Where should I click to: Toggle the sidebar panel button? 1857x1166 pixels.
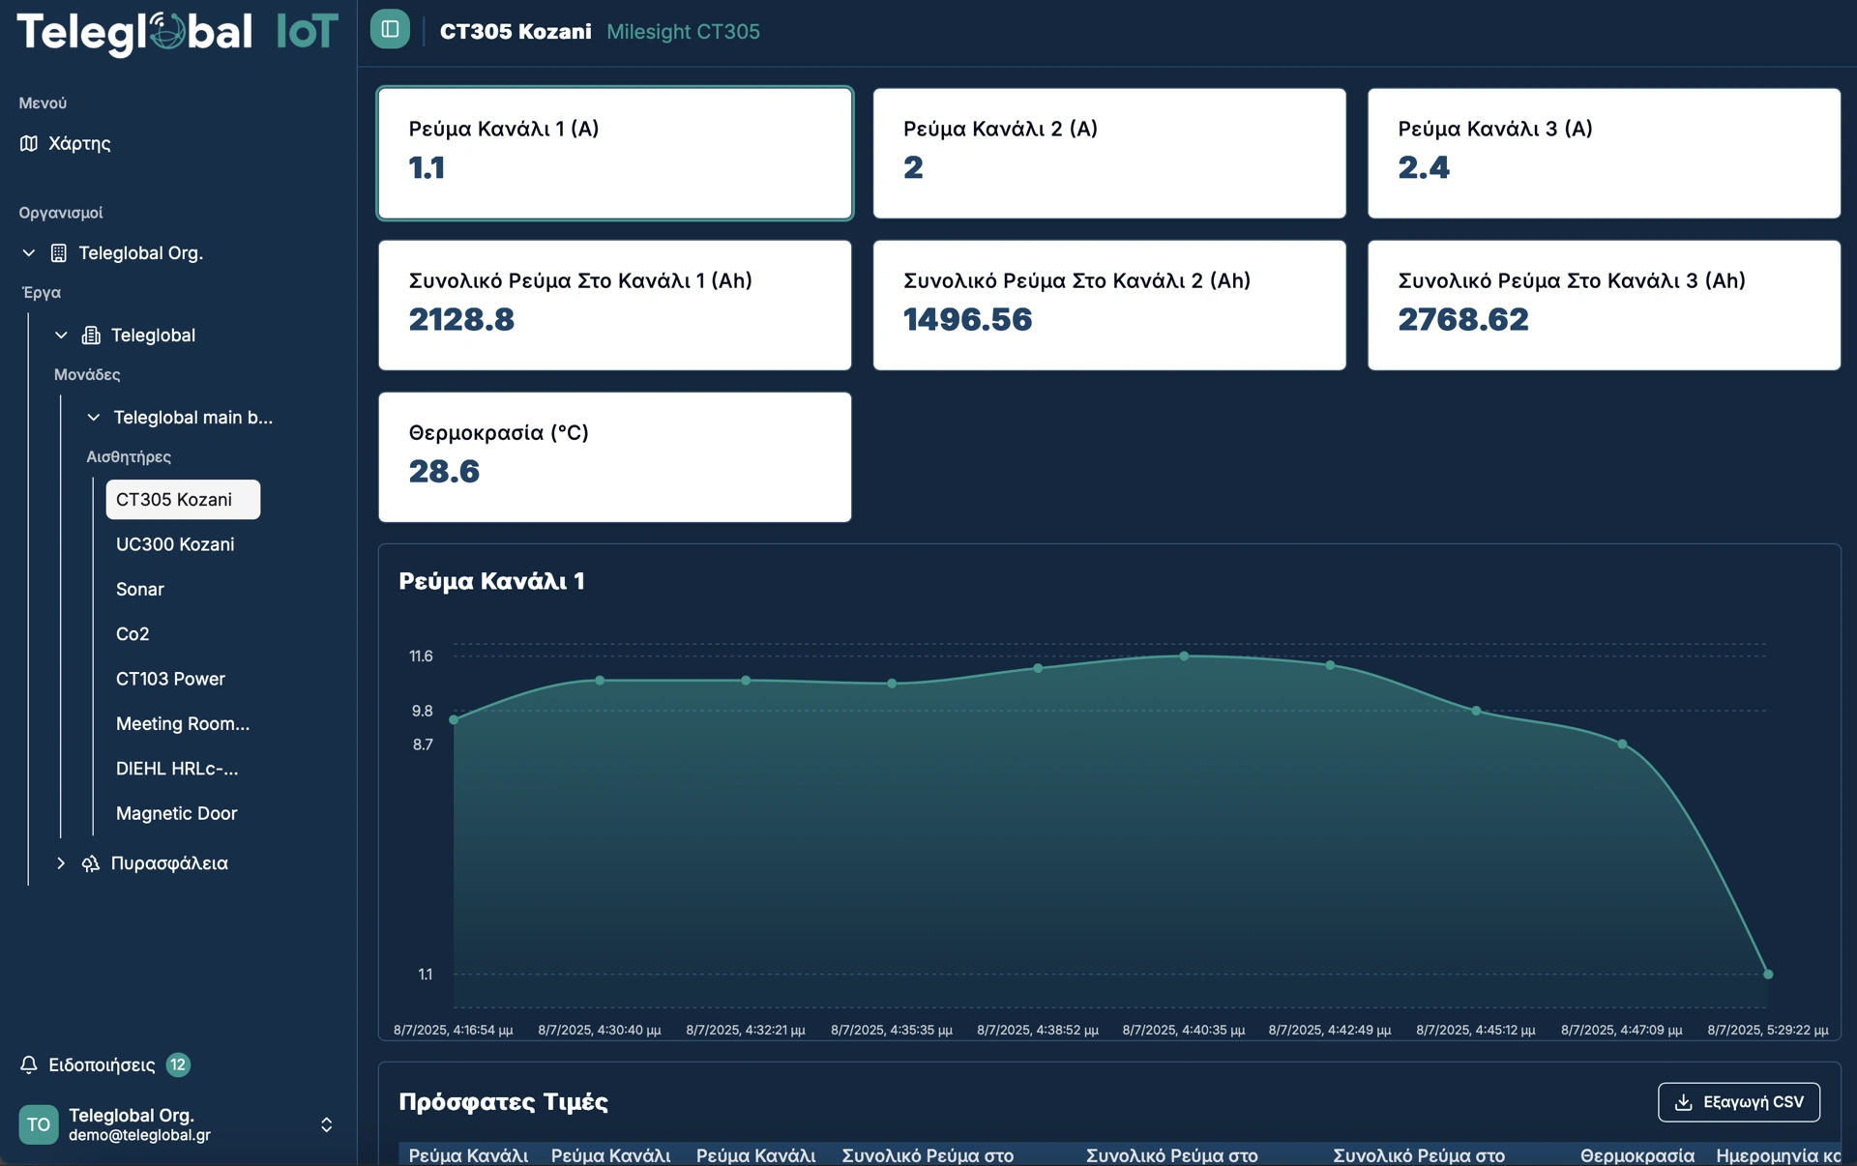[390, 29]
